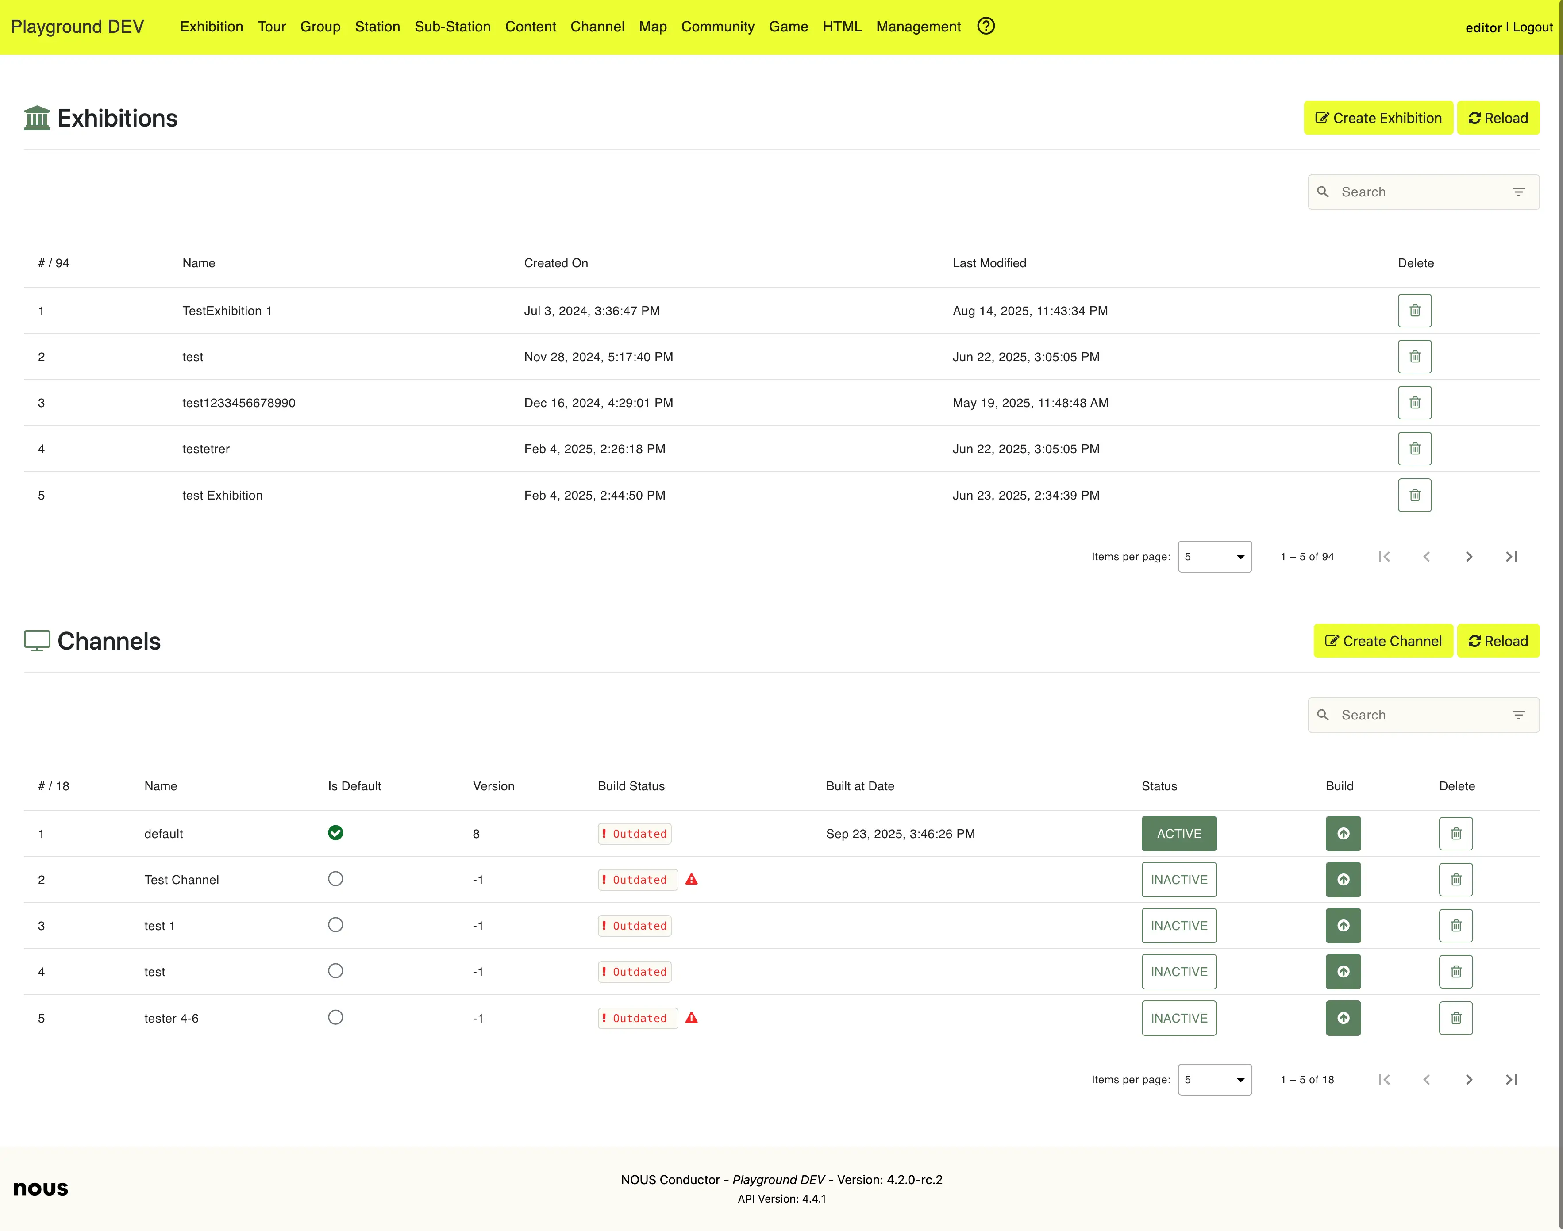Select default radio for test 1 channel
1563x1231 pixels.
point(335,925)
